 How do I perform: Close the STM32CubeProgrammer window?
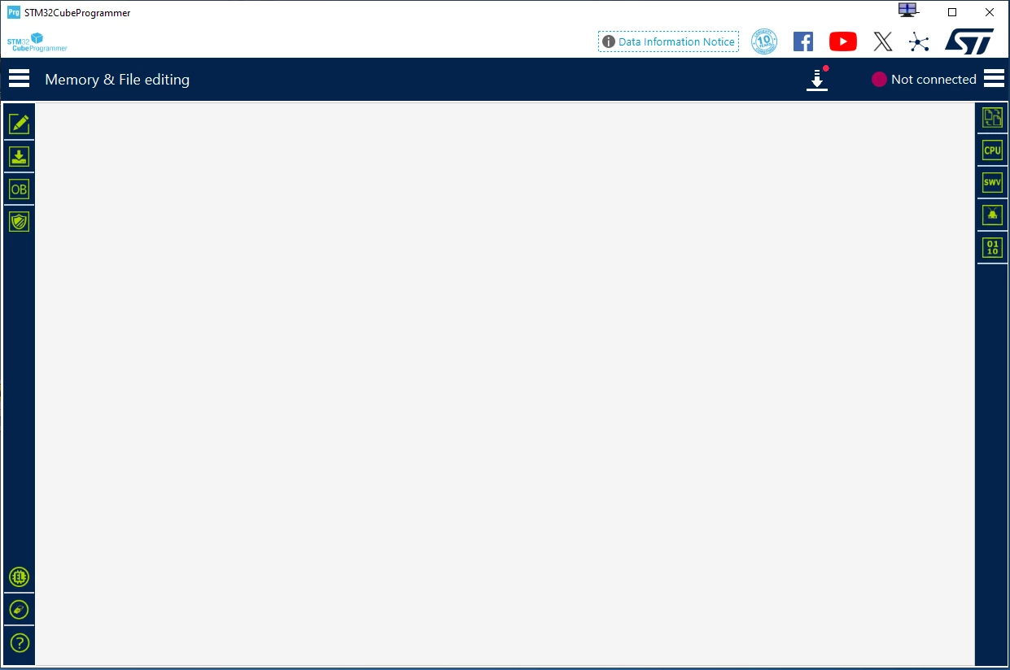990,12
